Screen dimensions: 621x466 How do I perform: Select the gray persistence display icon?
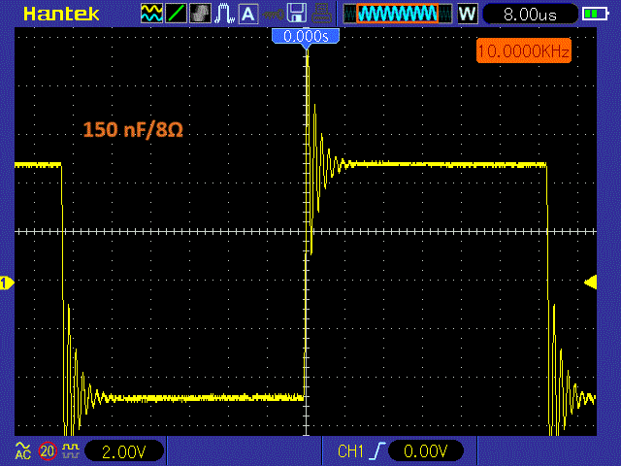pos(200,13)
